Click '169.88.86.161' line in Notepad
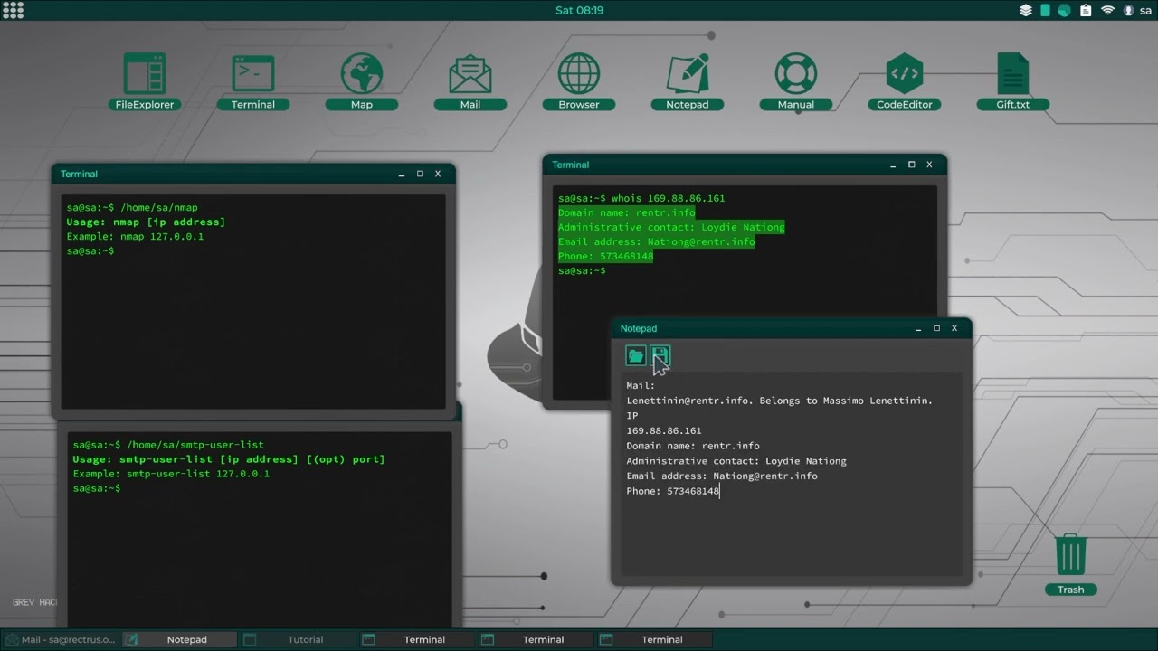 tap(664, 430)
